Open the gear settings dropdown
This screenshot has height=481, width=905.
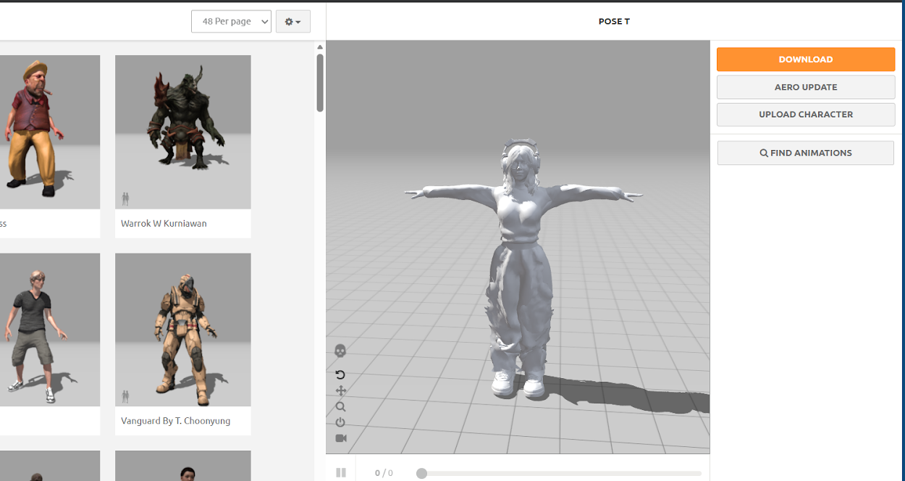pyautogui.click(x=293, y=22)
